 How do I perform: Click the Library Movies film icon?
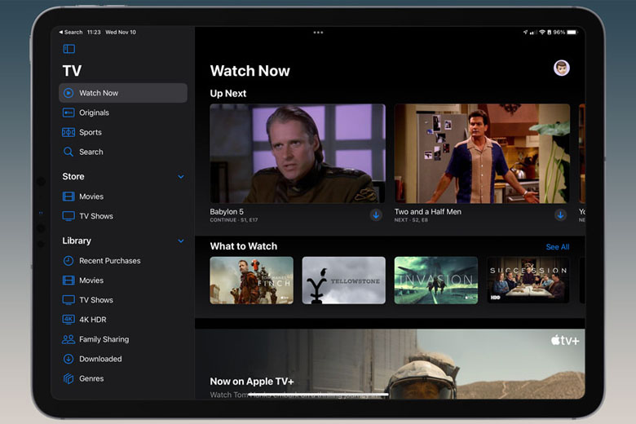click(x=68, y=280)
